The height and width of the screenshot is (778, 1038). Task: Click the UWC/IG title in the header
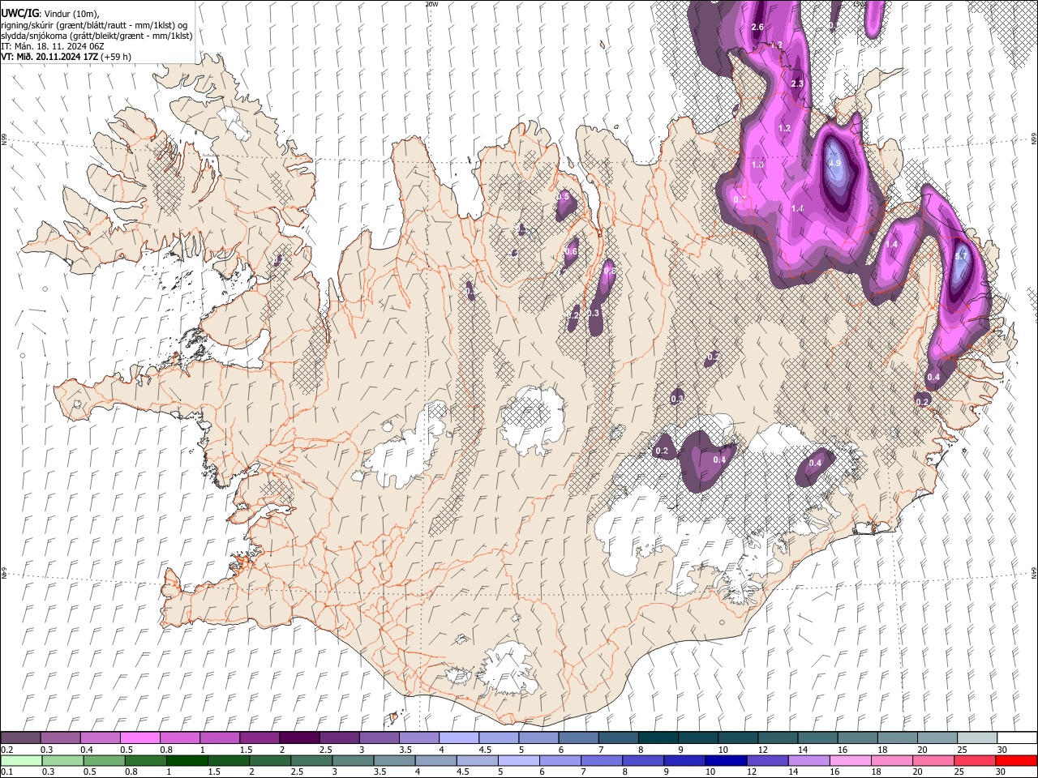pyautogui.click(x=19, y=14)
